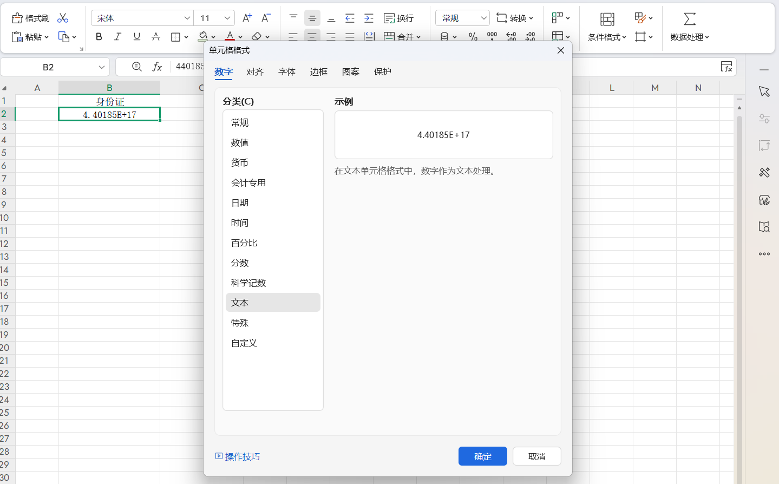The width and height of the screenshot is (779, 484).
Task: Click the search-map icon on the right panel
Action: tap(764, 227)
